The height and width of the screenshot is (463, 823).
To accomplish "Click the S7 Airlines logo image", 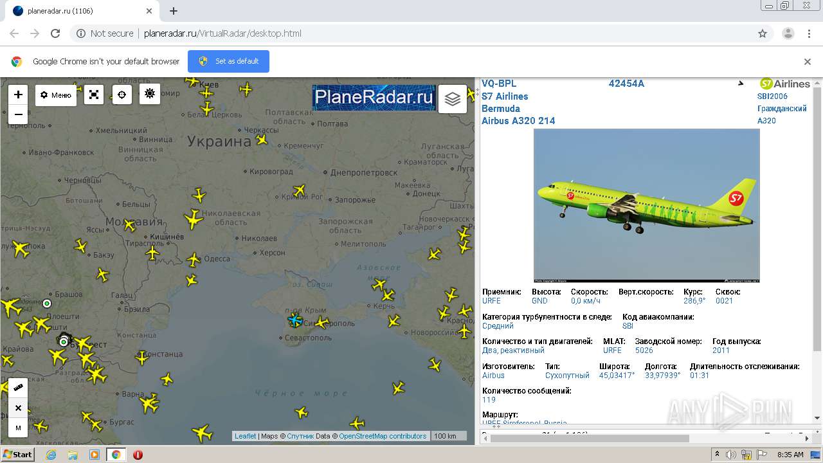I will point(784,84).
